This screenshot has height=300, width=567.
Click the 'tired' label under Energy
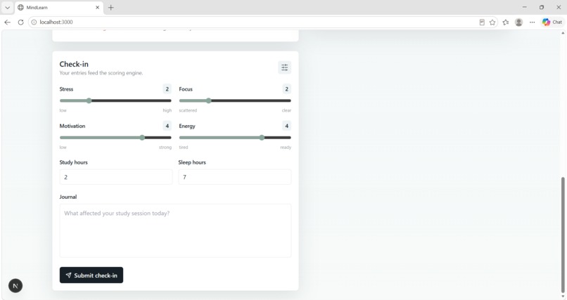[184, 148]
